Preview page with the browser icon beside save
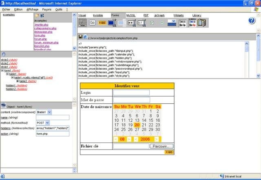Viewport: 261px width, 180px height. click(85, 37)
